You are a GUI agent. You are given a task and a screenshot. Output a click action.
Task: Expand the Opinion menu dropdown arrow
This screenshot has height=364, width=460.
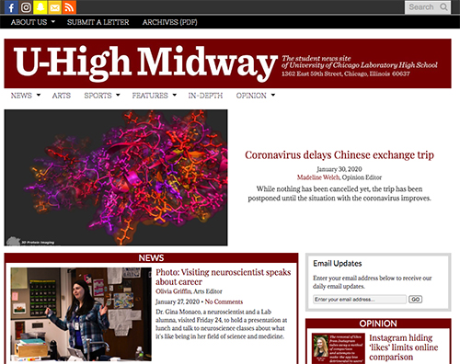point(273,96)
